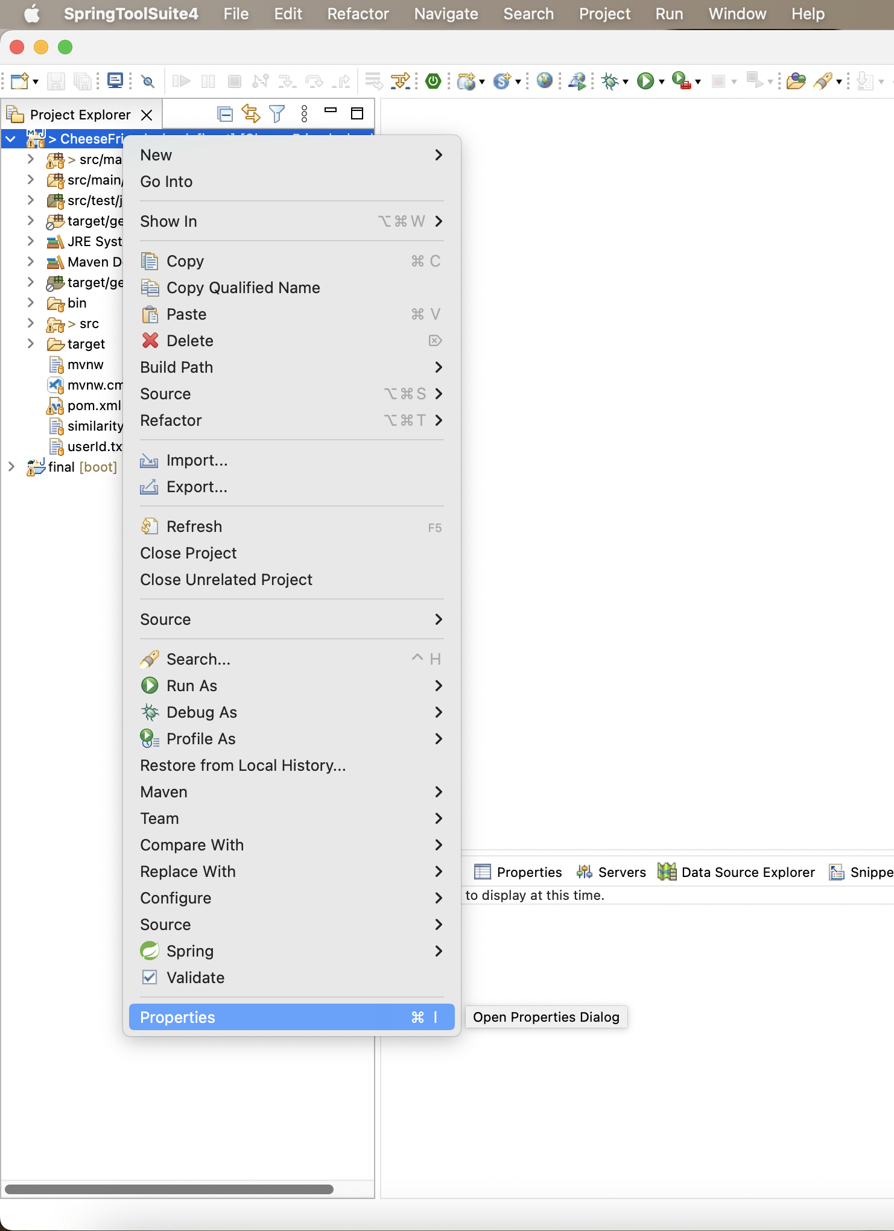
Task: Collapse the CheeseFri project tree node
Action: click(x=11, y=139)
